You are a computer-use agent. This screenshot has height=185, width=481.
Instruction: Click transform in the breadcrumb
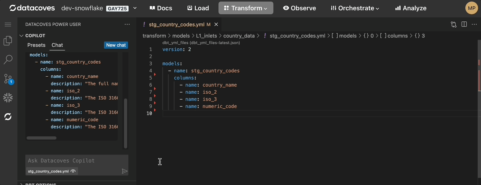point(154,36)
